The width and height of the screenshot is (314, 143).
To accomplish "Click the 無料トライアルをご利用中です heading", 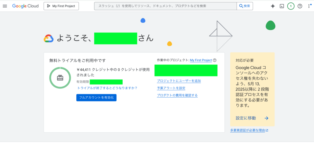I will (x=78, y=60).
